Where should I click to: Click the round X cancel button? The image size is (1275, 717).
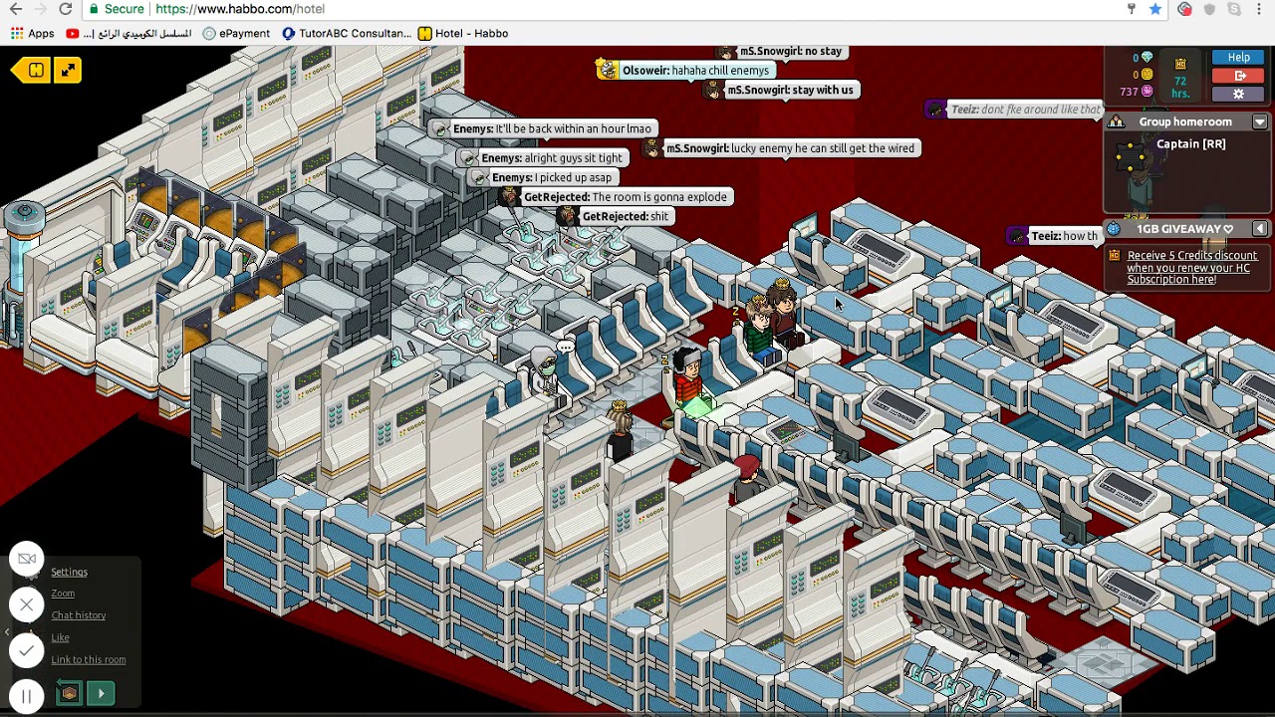tap(27, 604)
